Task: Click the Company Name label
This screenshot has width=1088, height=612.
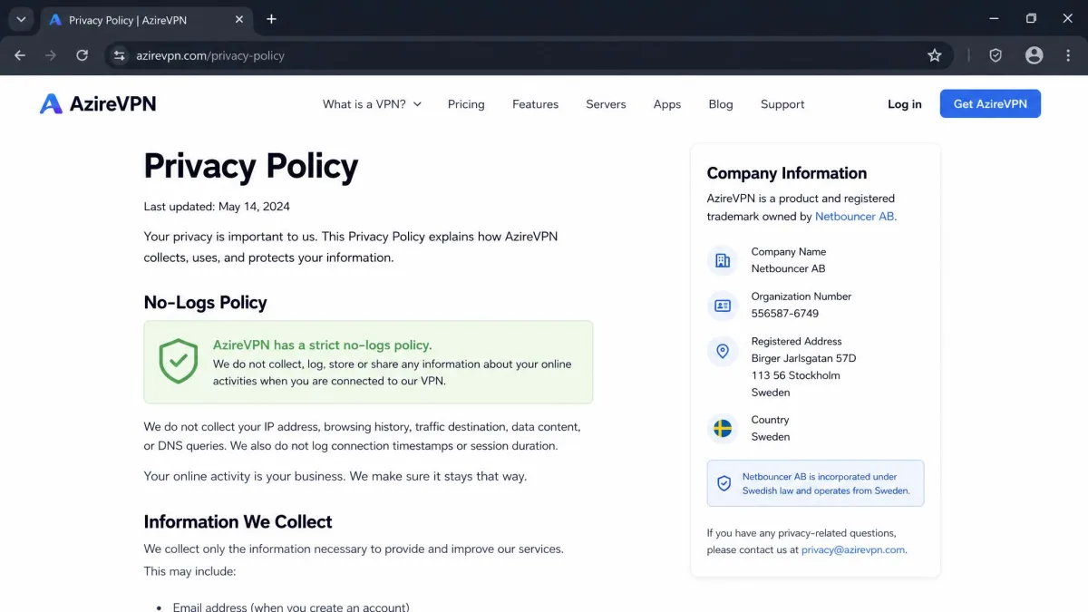Action: [788, 252]
